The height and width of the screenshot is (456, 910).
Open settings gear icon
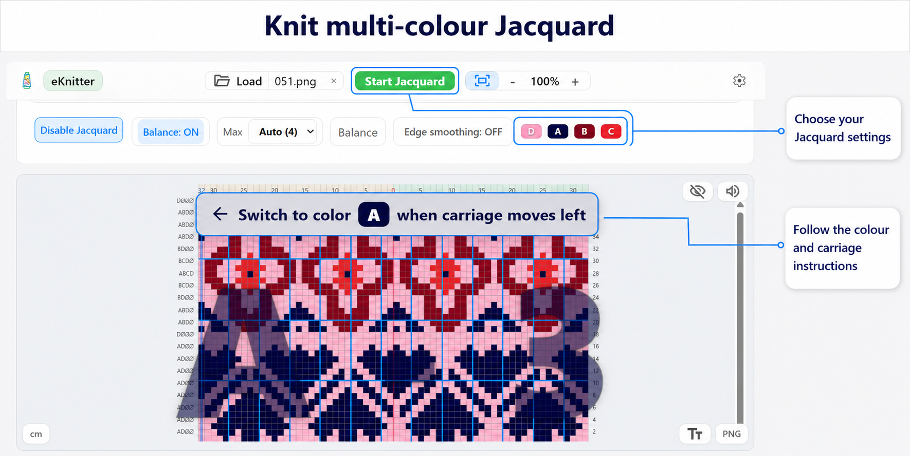coord(739,81)
